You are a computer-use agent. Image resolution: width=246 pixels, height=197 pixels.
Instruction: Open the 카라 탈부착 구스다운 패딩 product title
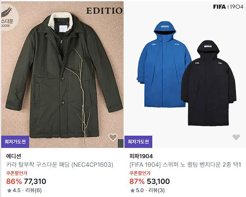[60, 165]
